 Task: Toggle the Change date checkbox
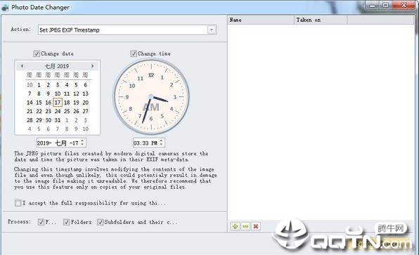[x=37, y=53]
